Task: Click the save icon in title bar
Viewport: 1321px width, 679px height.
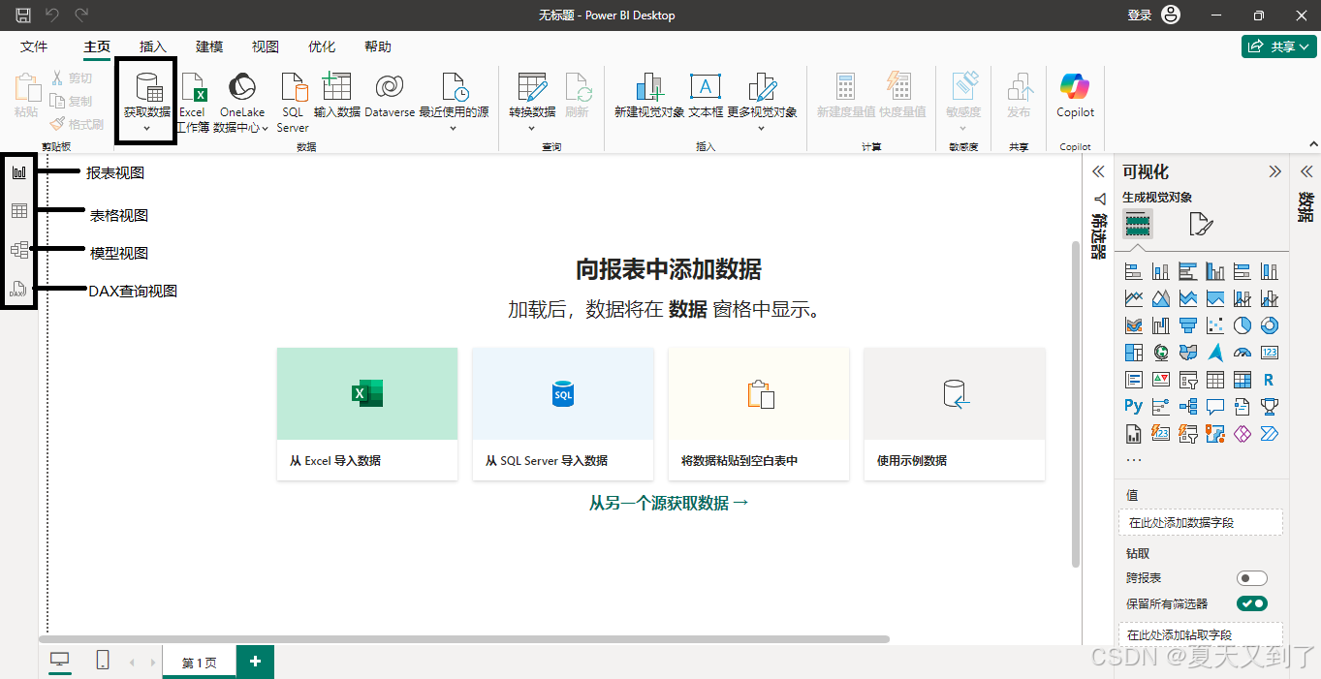Action: [x=23, y=15]
